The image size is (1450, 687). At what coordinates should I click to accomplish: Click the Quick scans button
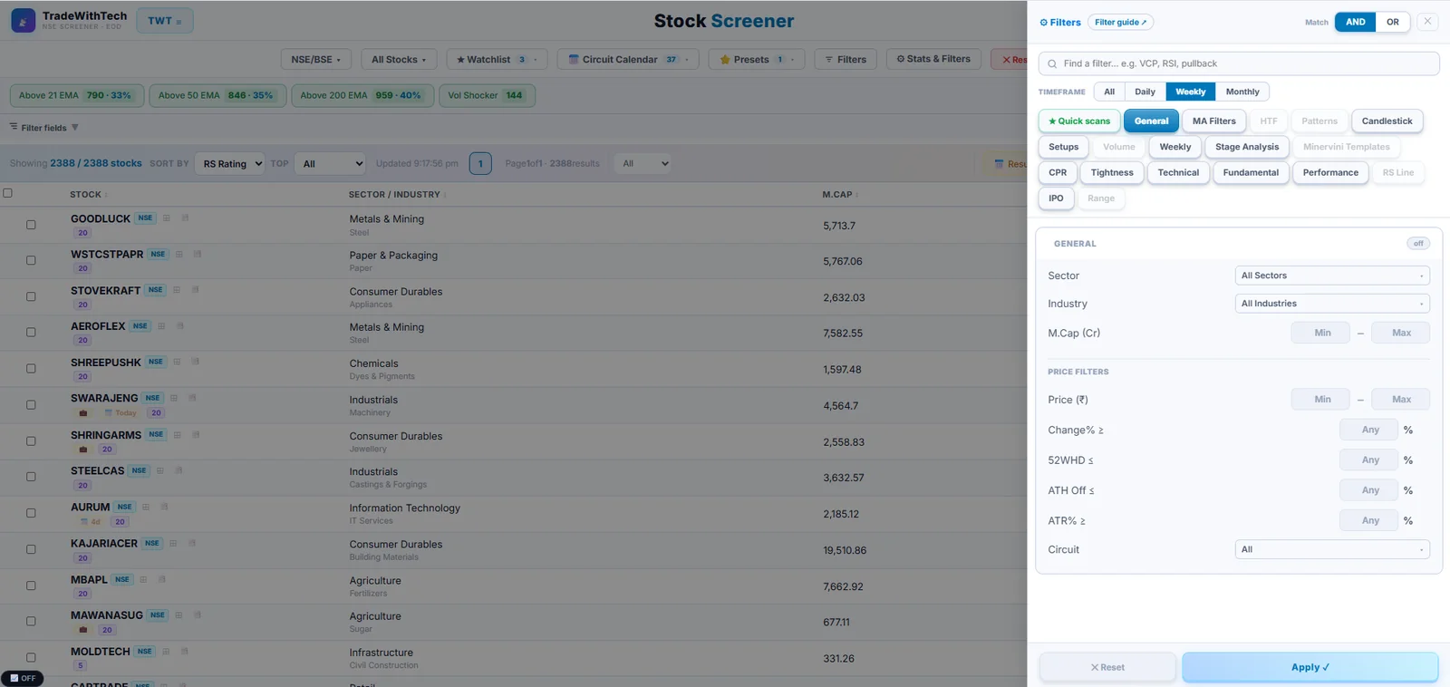coord(1079,121)
